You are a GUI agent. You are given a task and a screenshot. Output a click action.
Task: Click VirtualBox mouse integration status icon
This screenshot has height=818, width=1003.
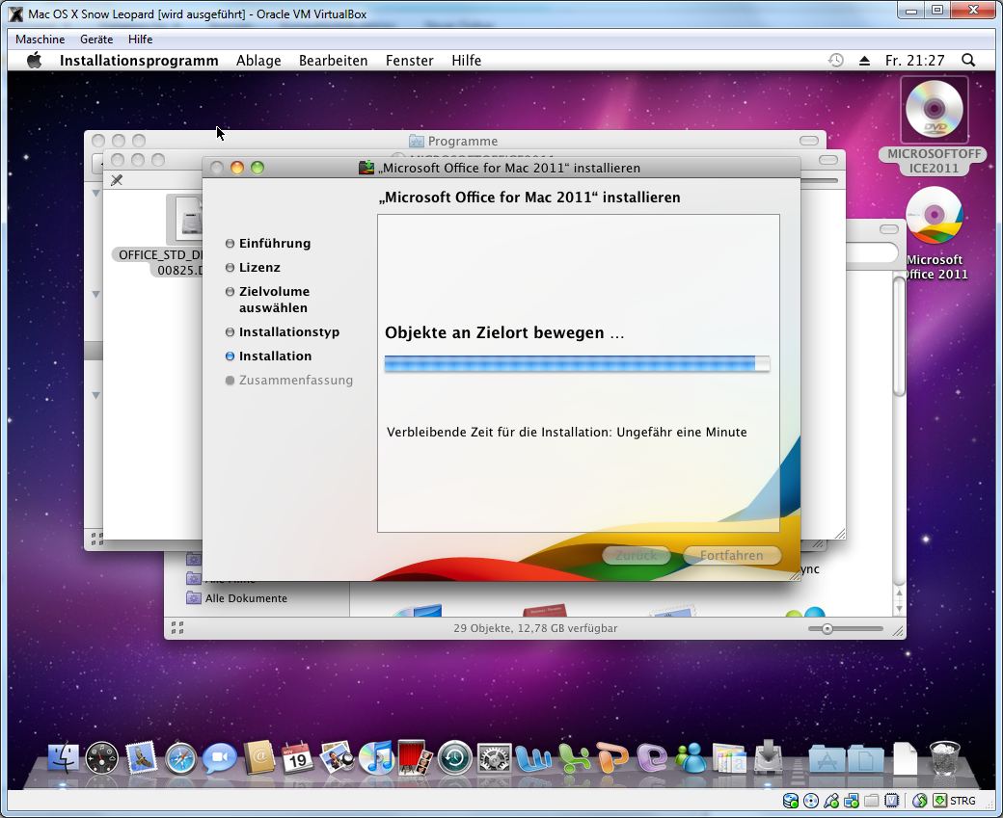(919, 801)
